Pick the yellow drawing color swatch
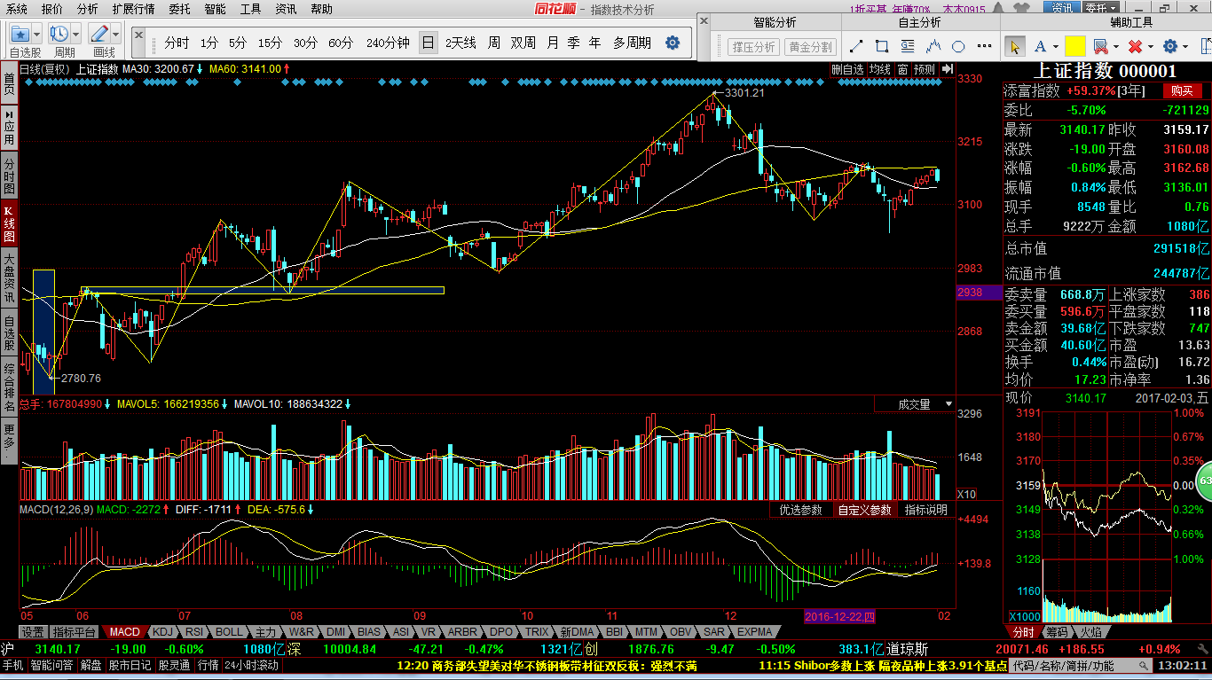Screen dimensions: 1212x680 click(x=1075, y=46)
